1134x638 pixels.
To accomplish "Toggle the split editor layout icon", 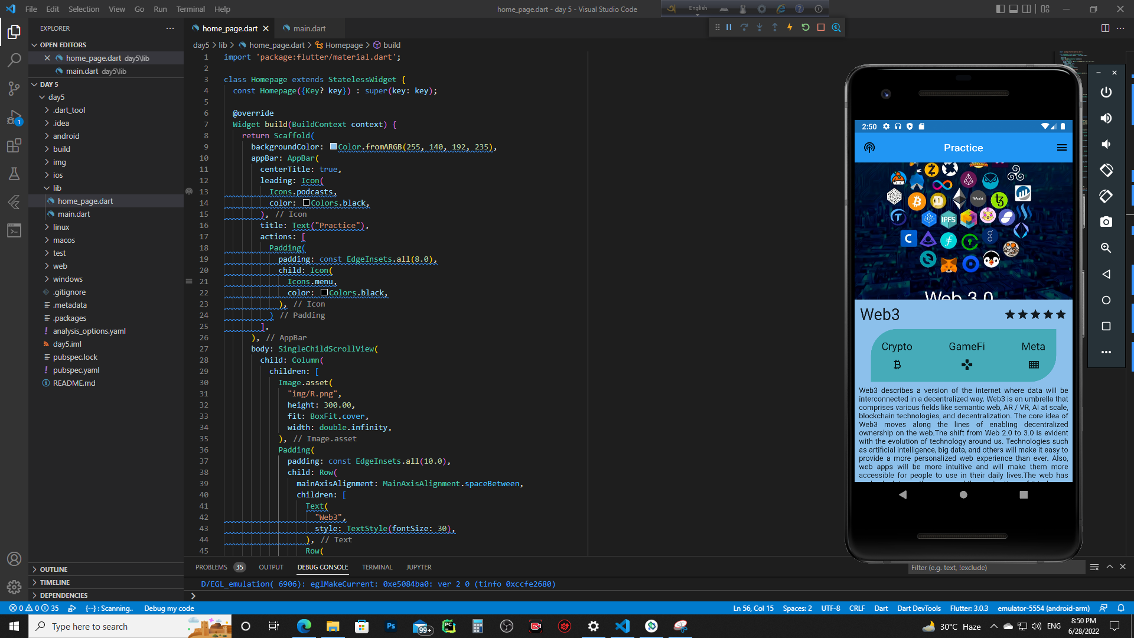I will 1105,28.
